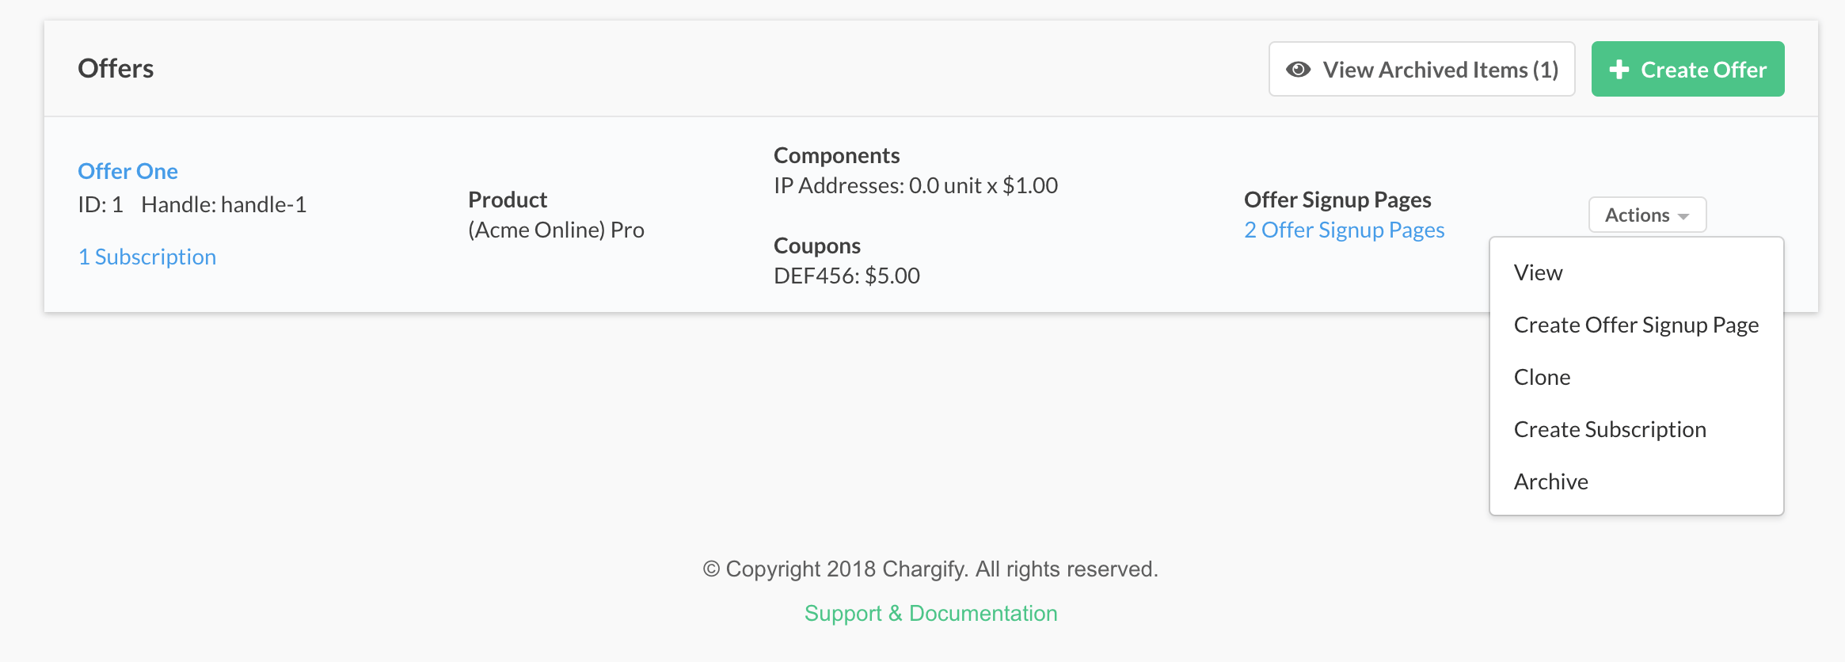
Task: Click the eye icon in View Archived Items
Action: pos(1298,70)
